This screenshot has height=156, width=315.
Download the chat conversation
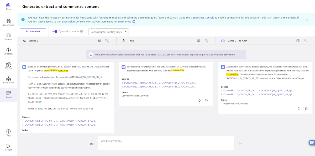coord(92,143)
